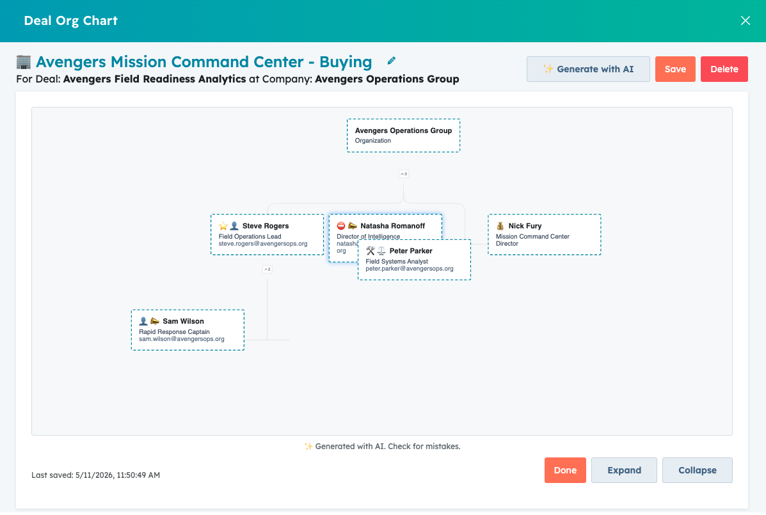Click the person icon on Steve Rogers card
The height and width of the screenshot is (515, 766).
pos(234,226)
